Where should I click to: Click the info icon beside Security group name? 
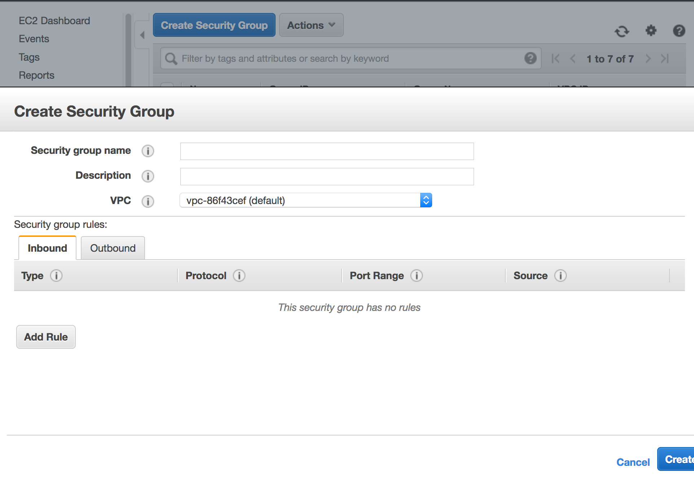pos(148,151)
